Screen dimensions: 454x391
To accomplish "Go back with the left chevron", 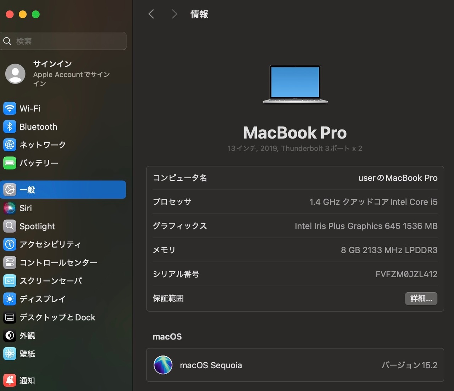I will coord(151,14).
